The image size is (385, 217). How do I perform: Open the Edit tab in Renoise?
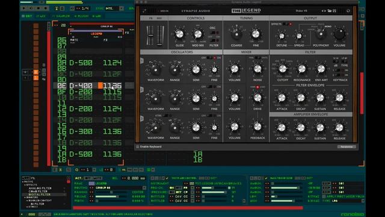tap(27, 16)
